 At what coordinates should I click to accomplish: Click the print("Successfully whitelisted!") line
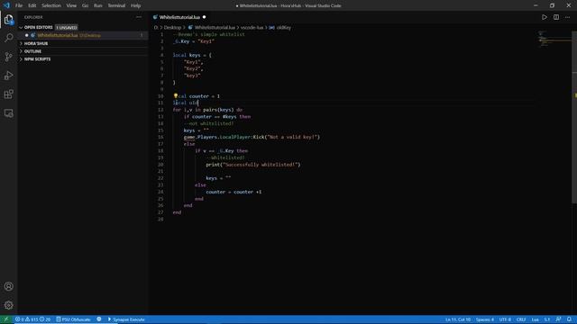coord(253,165)
